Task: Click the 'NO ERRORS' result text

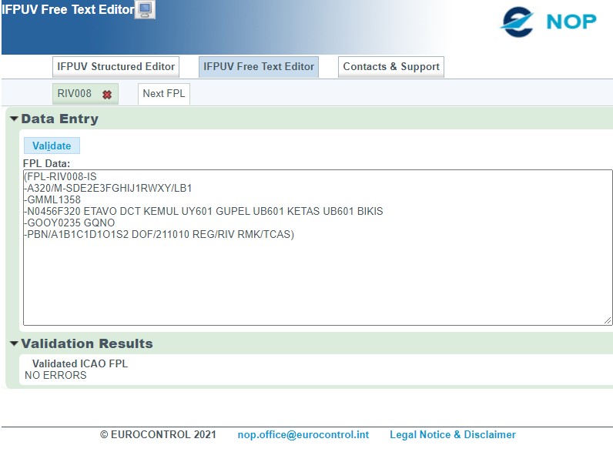Action: pyautogui.click(x=55, y=375)
